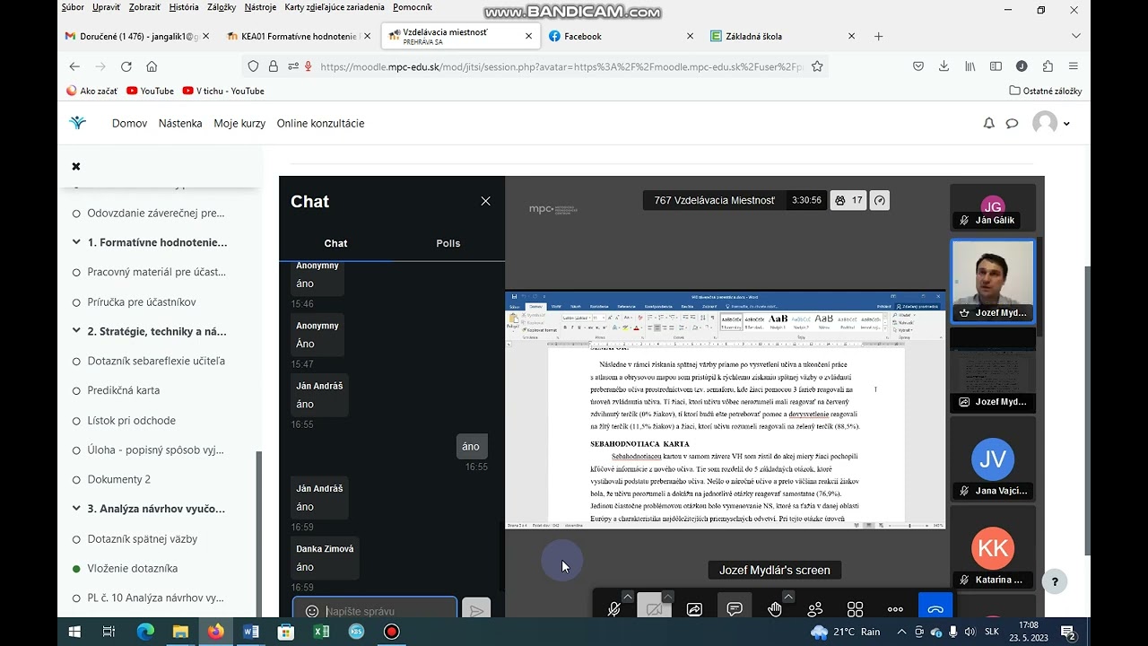
Task: Open Pracovný materiál pre účastníkov item
Action: click(x=156, y=272)
